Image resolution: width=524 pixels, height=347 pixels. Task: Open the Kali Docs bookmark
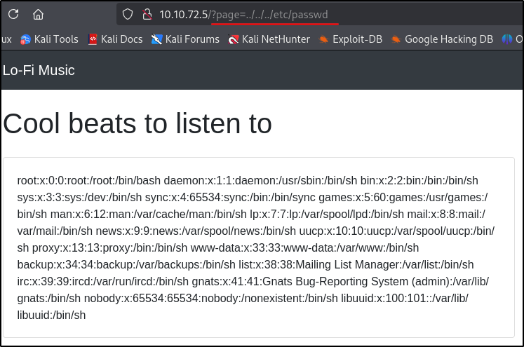116,39
